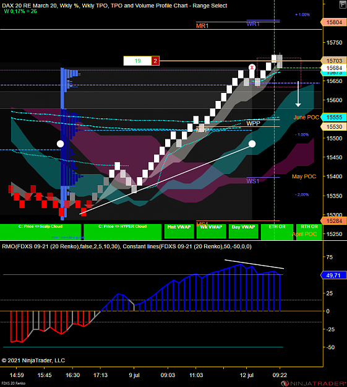Click the red X marker on the Renko bars
347x387 pixels.
(x=252, y=67)
